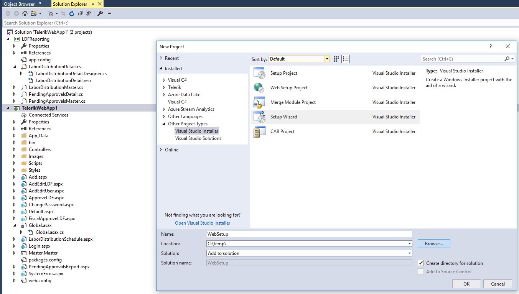Collapse the Global.asax node
This screenshot has width=519, height=294.
tap(15, 225)
